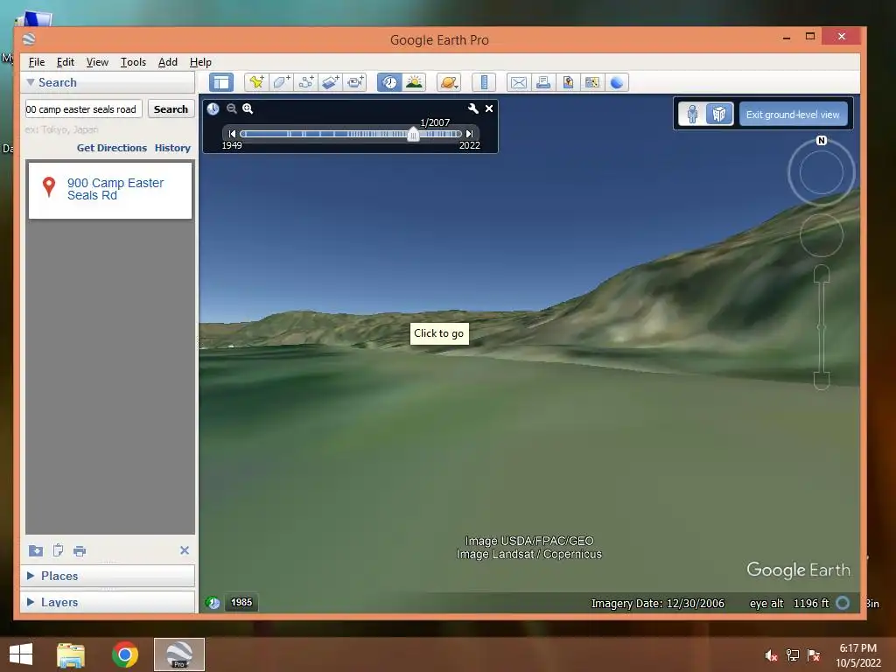Click the search address input field

click(83, 109)
